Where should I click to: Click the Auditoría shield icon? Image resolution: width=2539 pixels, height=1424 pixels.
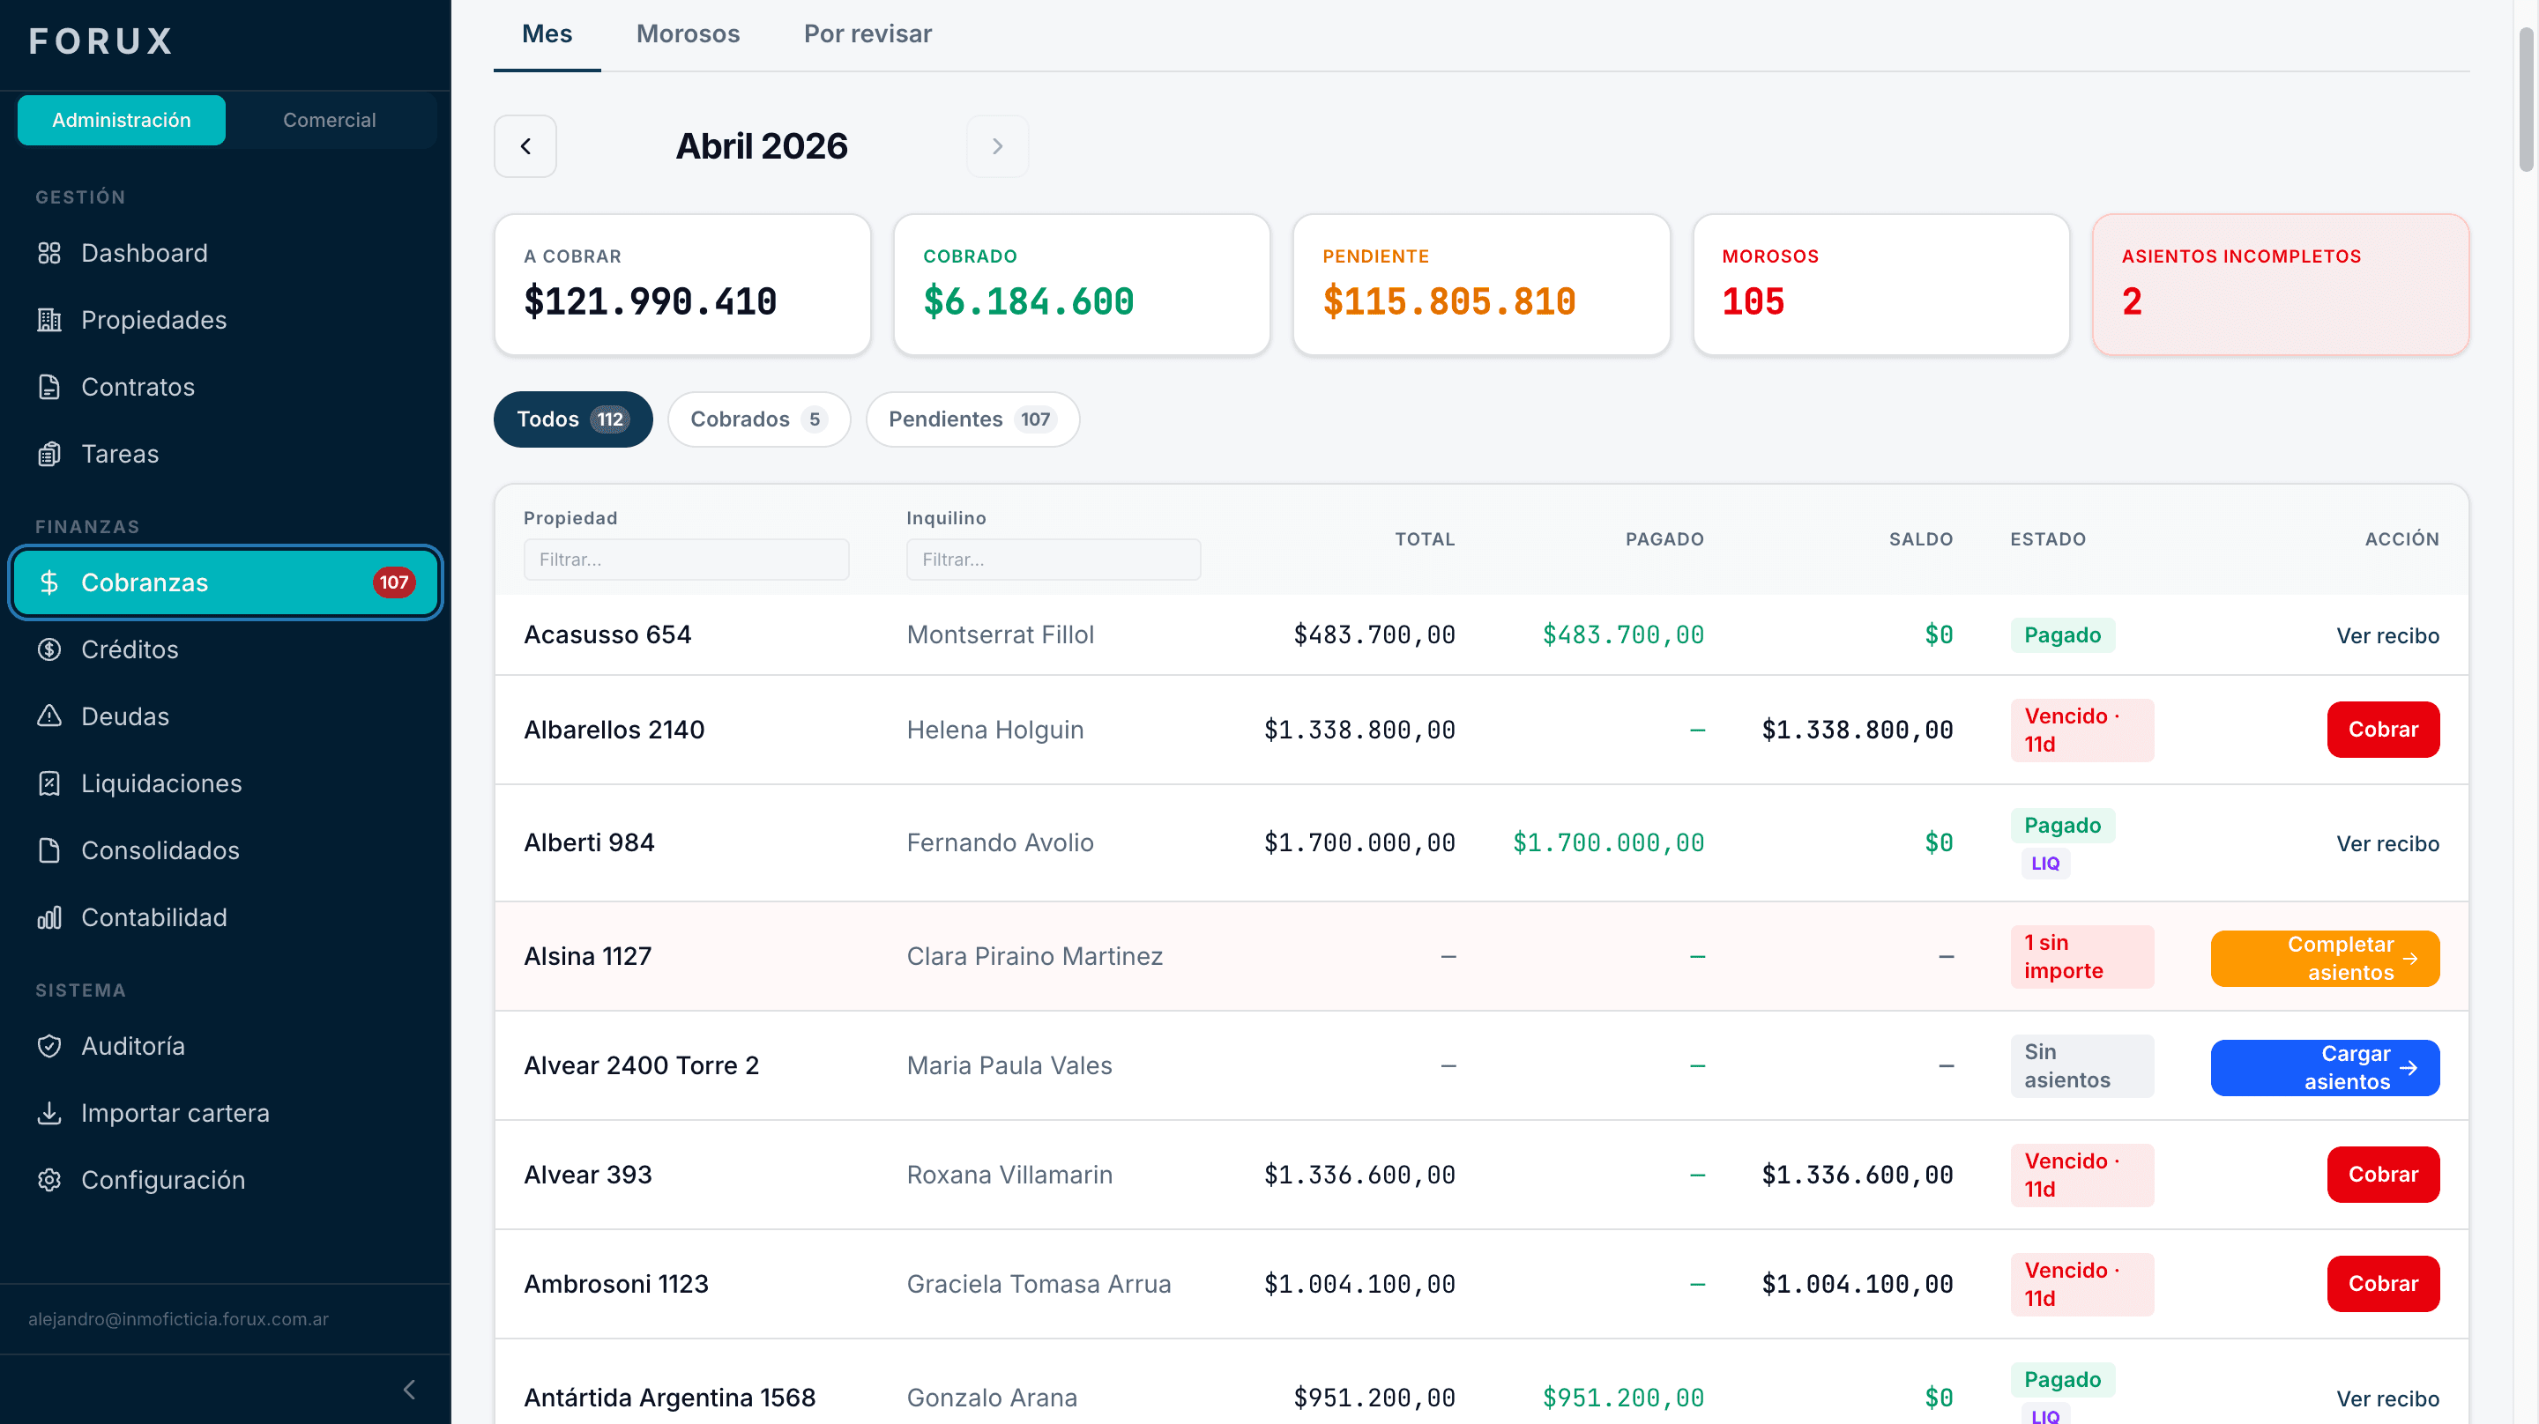coord(49,1046)
